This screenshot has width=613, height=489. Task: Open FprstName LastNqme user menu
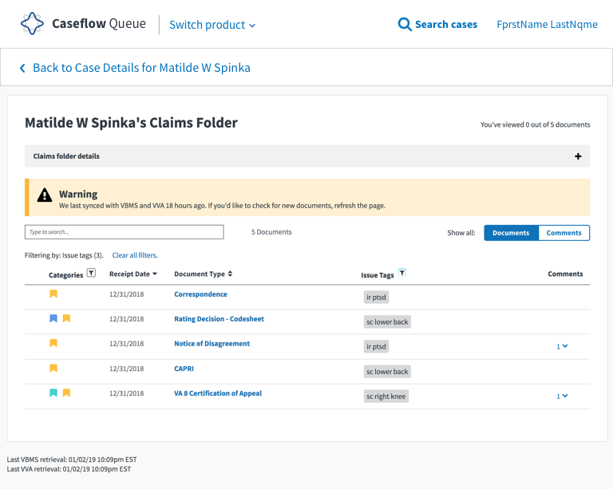click(x=547, y=24)
